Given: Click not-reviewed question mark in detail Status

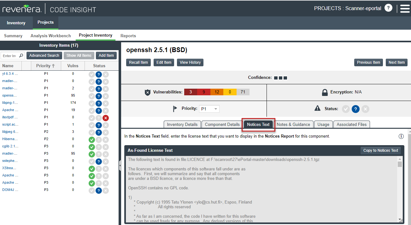Looking at the screenshot, I should pos(355,109).
